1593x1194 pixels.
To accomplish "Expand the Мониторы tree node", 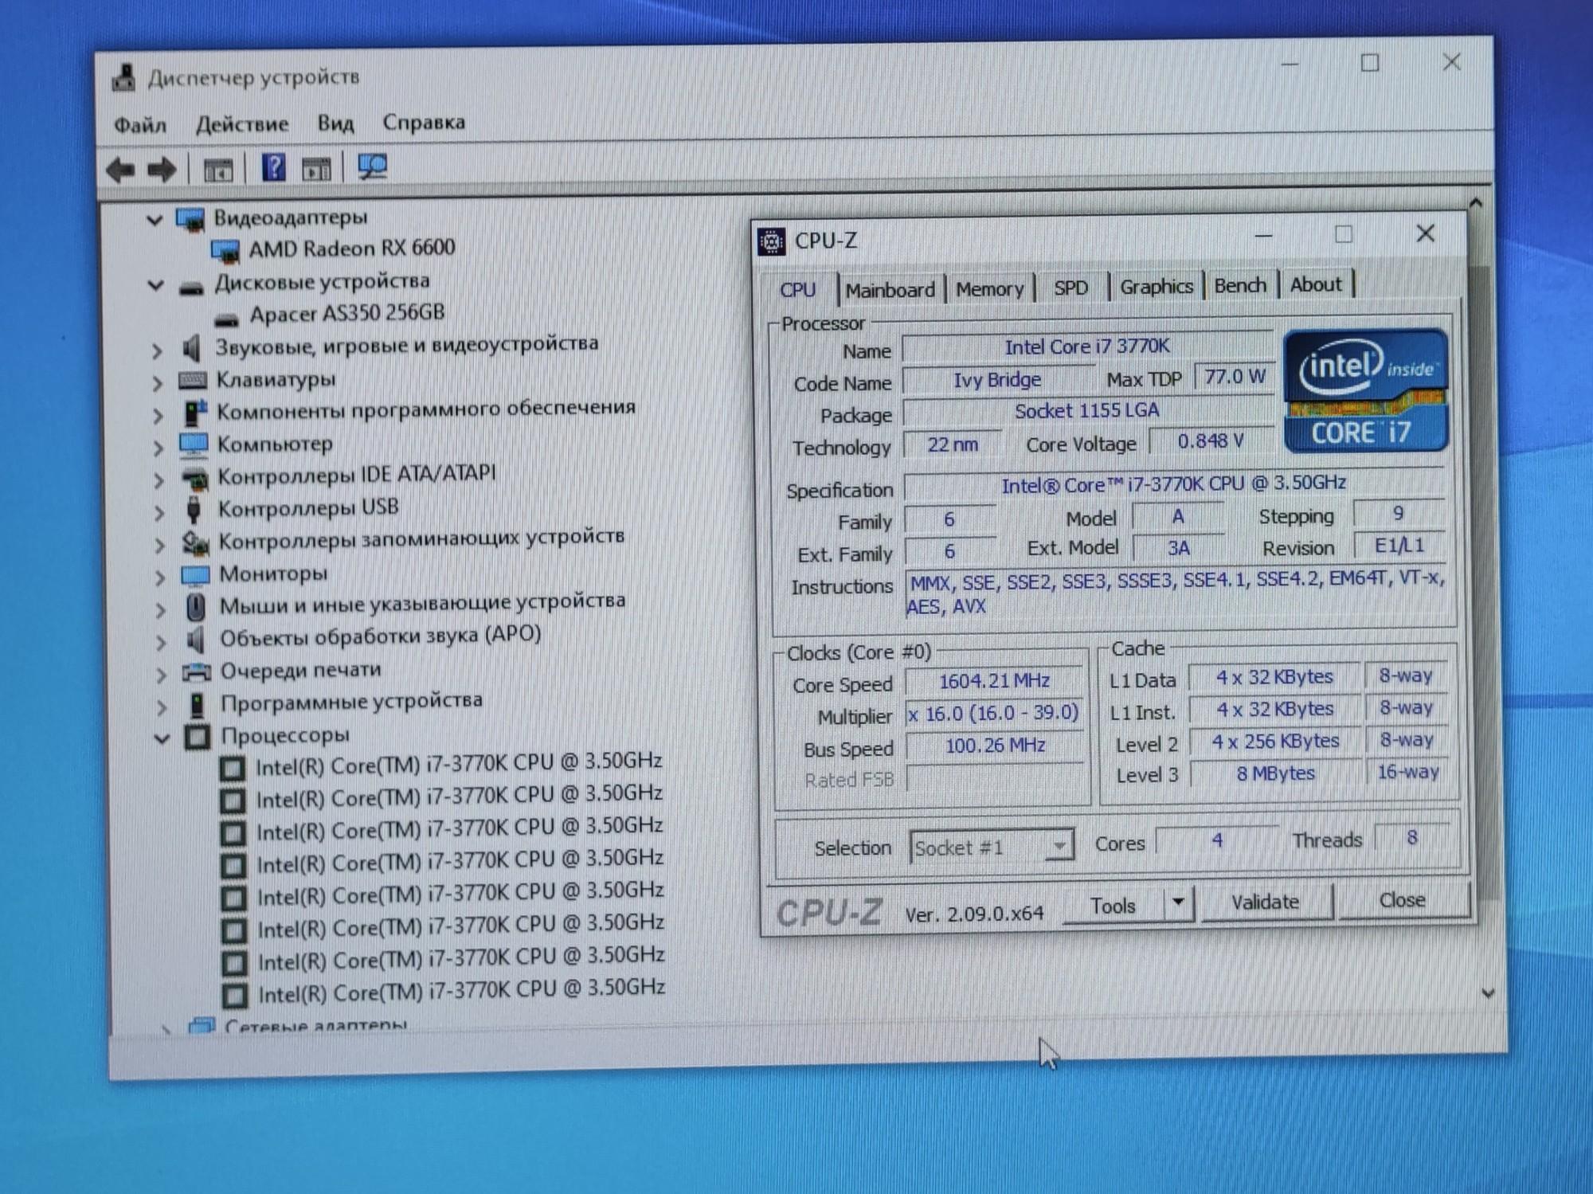I will 159,576.
